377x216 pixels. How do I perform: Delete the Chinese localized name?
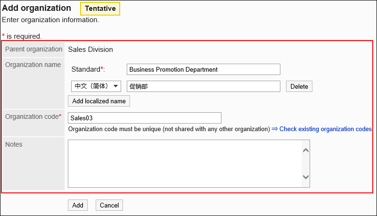(299, 86)
